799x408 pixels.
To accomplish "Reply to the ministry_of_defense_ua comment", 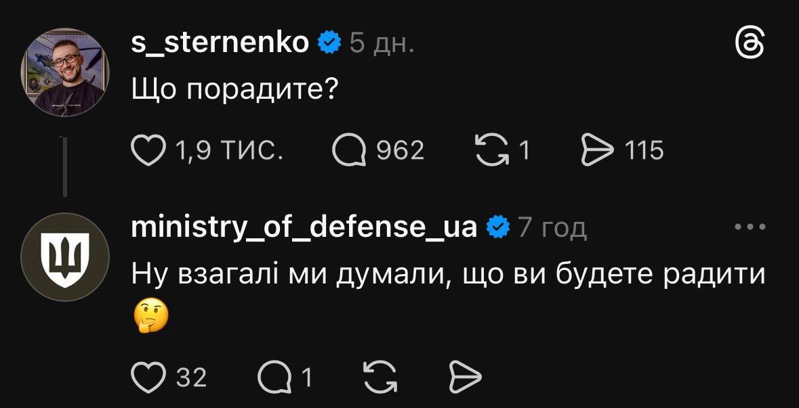I will pos(274,377).
